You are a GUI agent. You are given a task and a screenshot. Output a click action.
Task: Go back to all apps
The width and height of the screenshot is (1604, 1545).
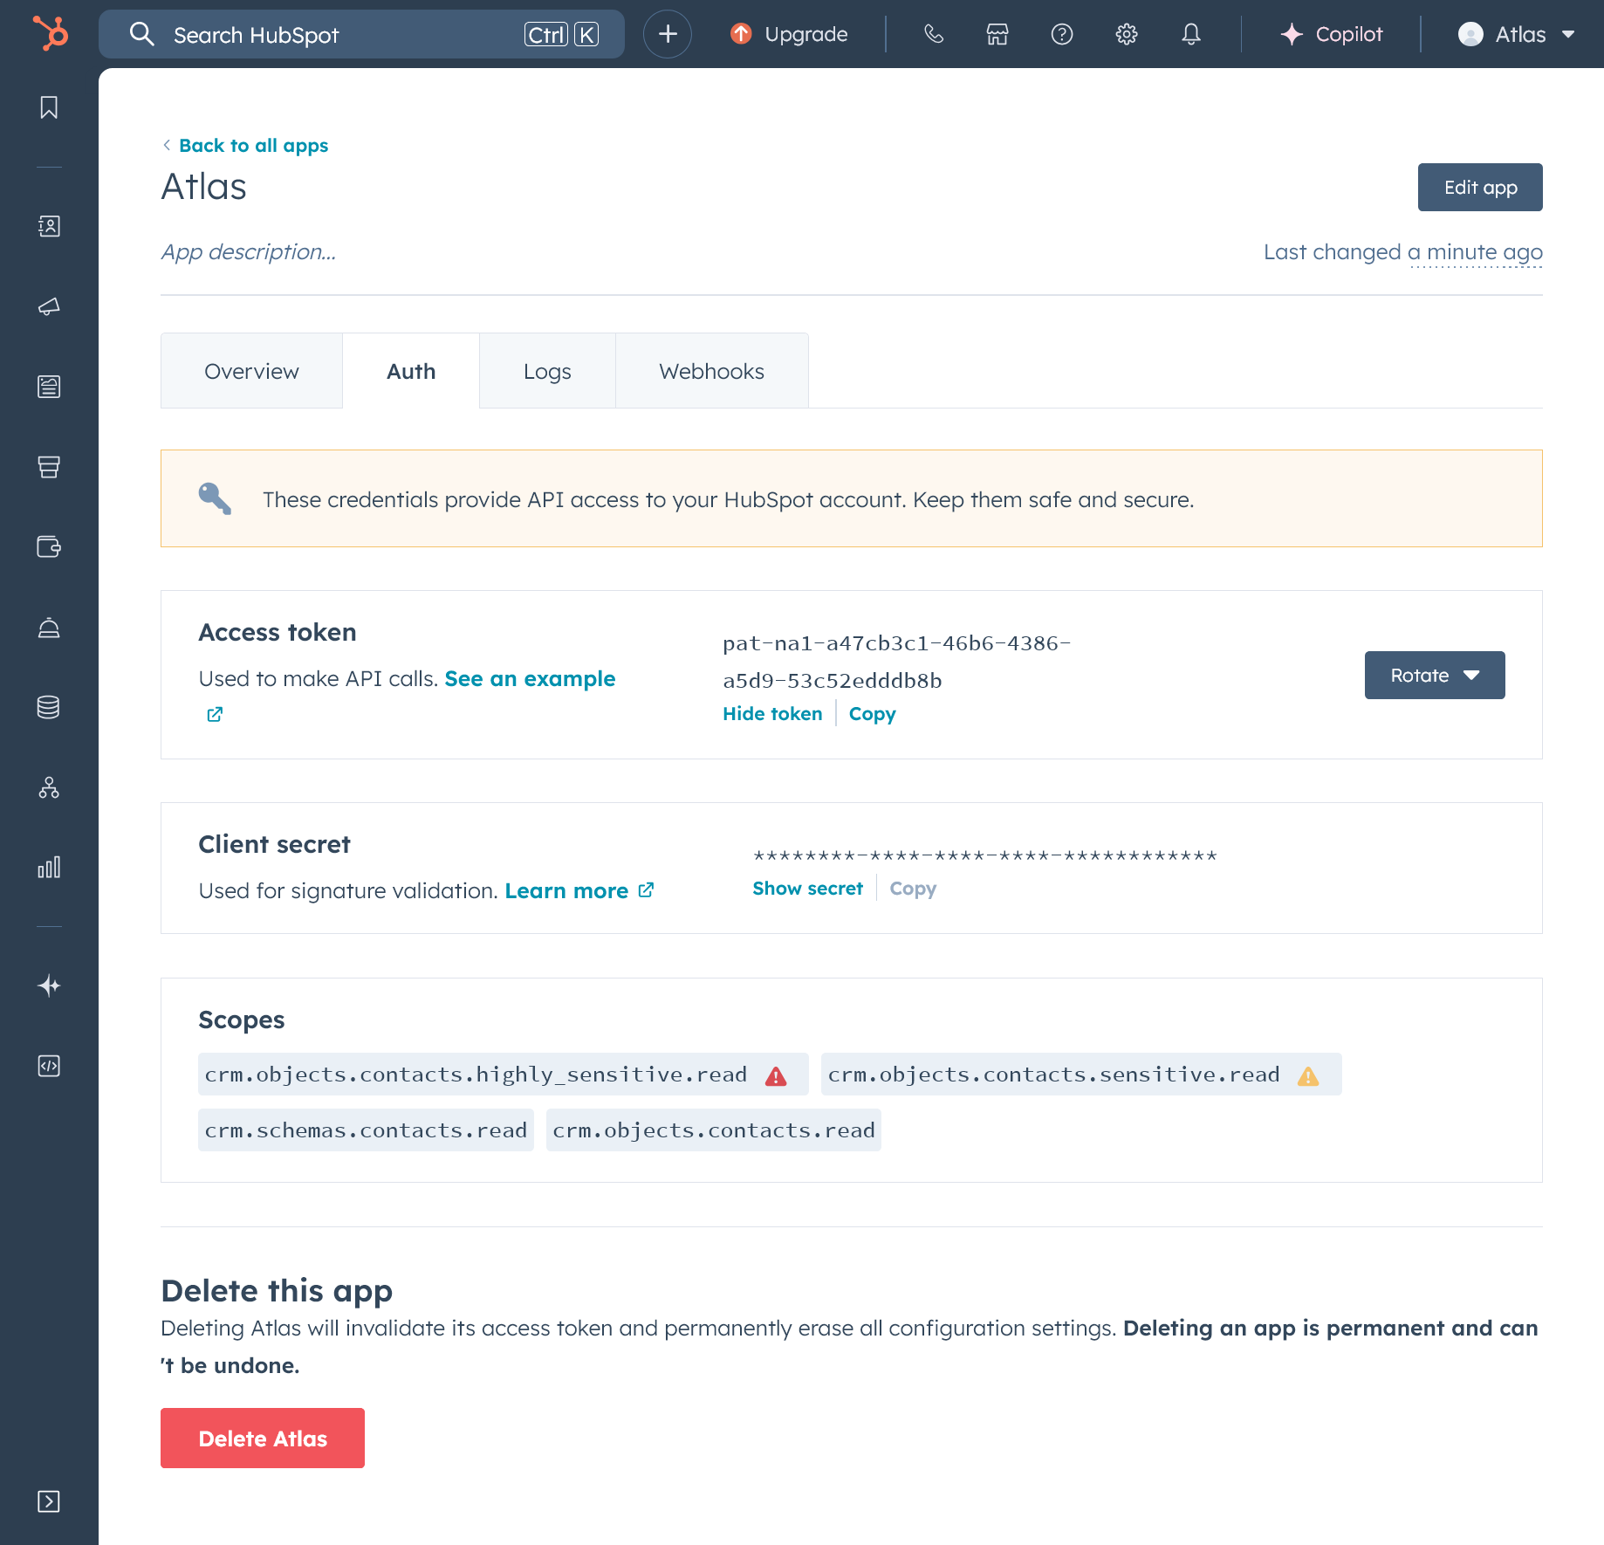(x=245, y=145)
